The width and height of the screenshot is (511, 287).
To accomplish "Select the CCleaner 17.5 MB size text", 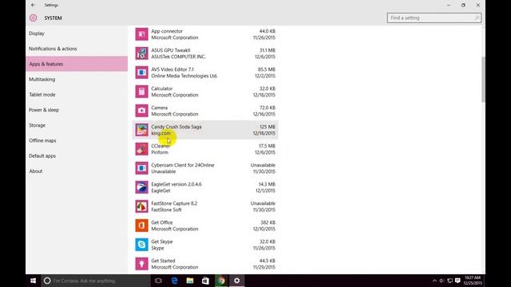I will pyautogui.click(x=267, y=146).
